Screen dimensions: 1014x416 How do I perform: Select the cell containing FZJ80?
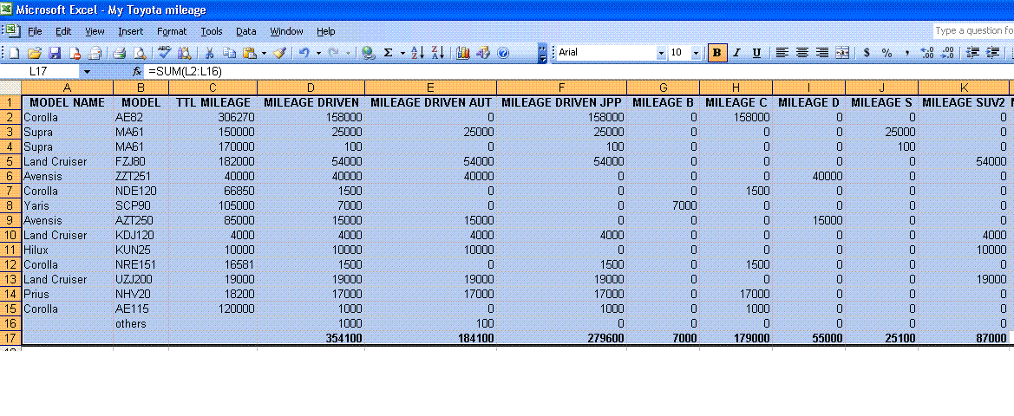click(x=141, y=161)
